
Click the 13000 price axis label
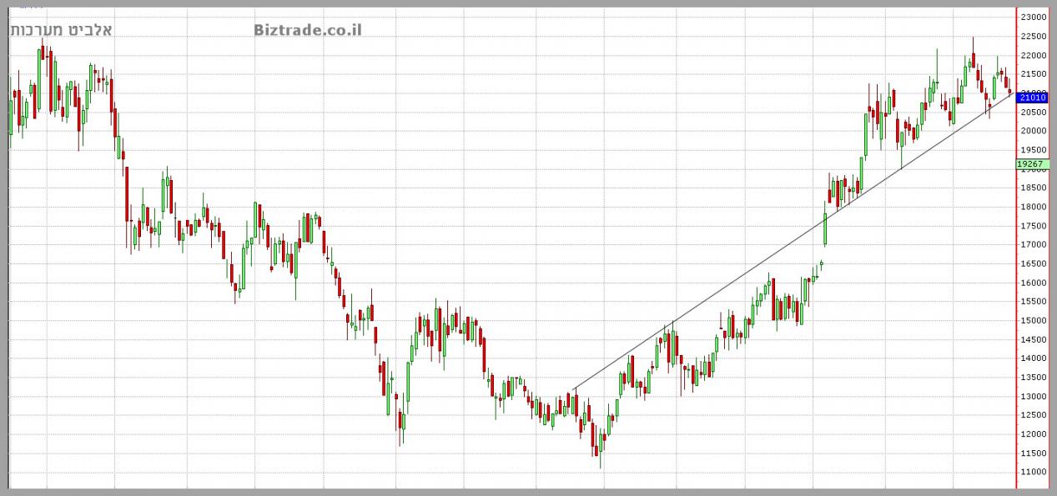(x=1034, y=396)
